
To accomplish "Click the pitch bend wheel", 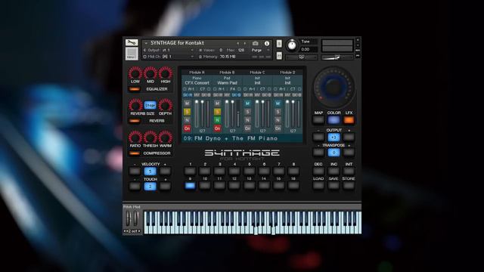I will point(128,219).
